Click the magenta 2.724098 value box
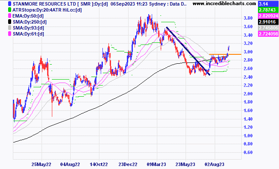This screenshot has height=169, width=279. point(268,34)
